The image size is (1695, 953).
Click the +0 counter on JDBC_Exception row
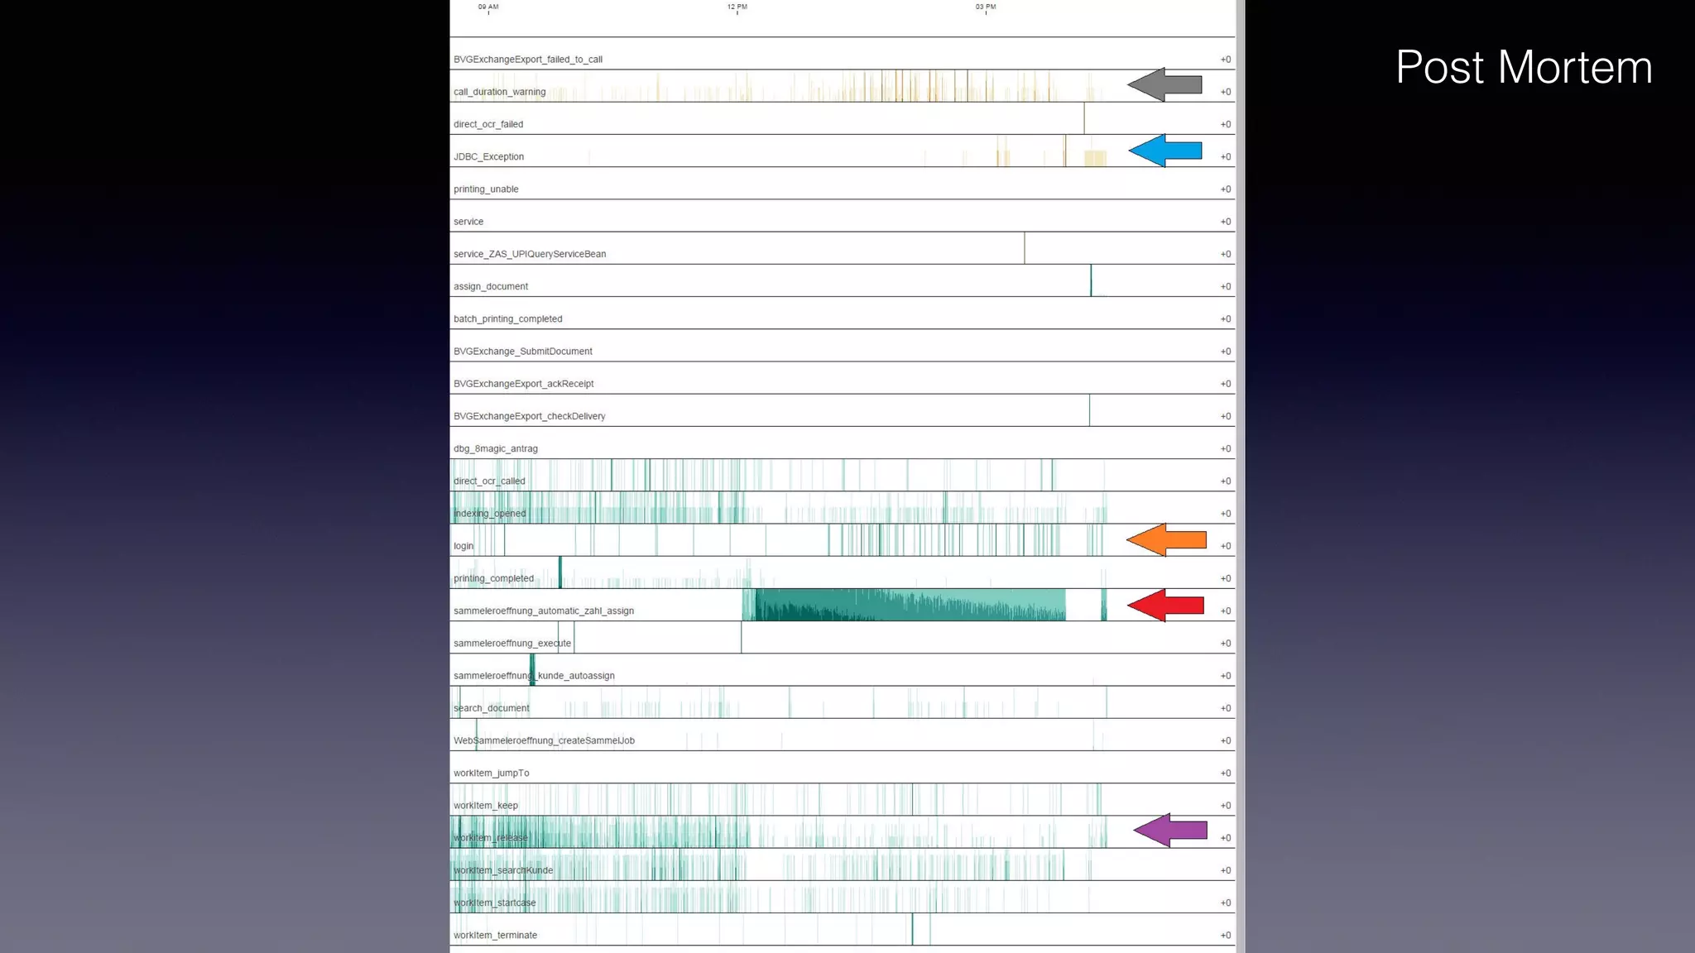[1225, 157]
